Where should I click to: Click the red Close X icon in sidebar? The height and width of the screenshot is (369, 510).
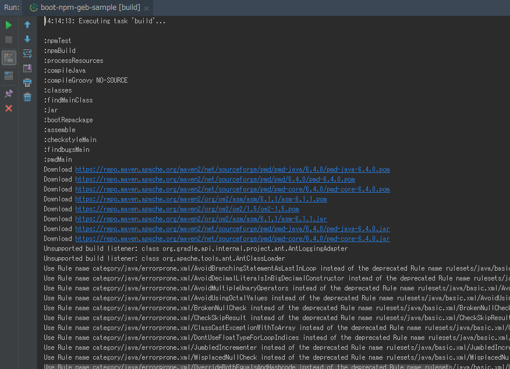(x=9, y=108)
